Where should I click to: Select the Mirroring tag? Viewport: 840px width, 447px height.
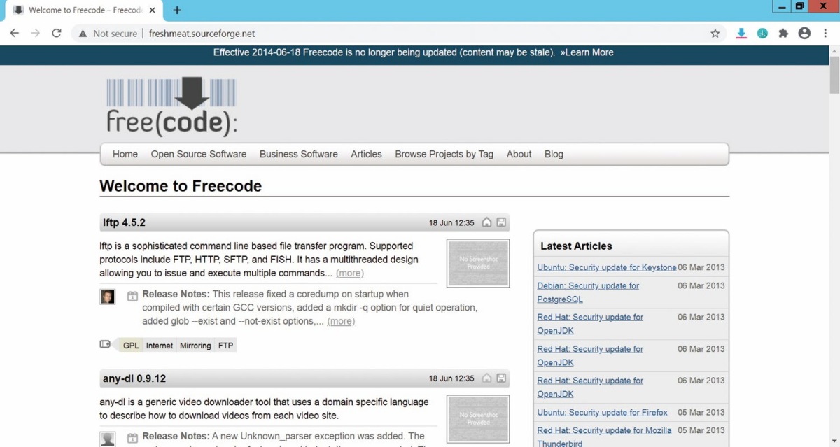(195, 346)
